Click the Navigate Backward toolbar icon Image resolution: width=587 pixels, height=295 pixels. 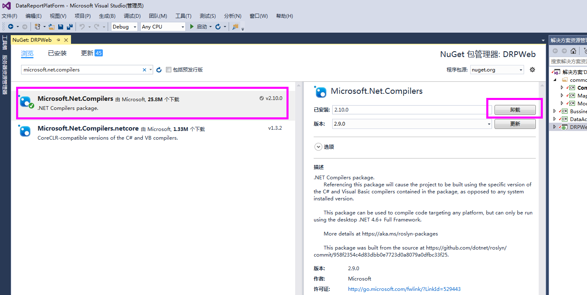(x=11, y=26)
